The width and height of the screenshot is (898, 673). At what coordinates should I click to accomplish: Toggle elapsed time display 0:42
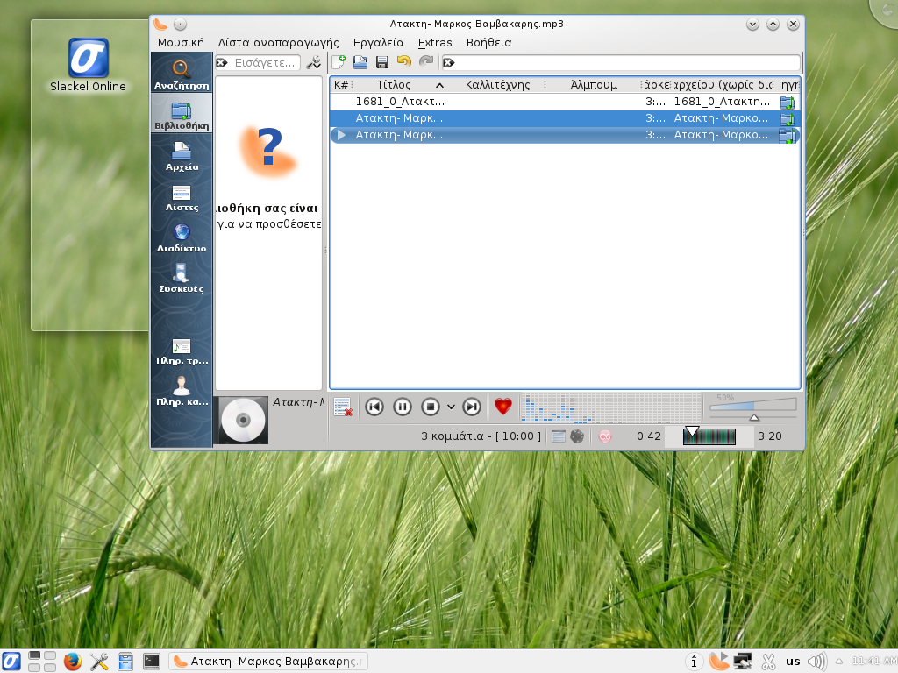pos(649,436)
